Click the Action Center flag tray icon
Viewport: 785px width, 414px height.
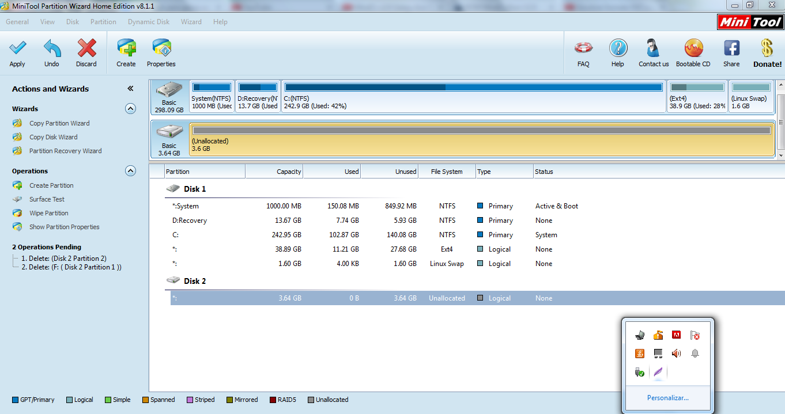pos(695,335)
